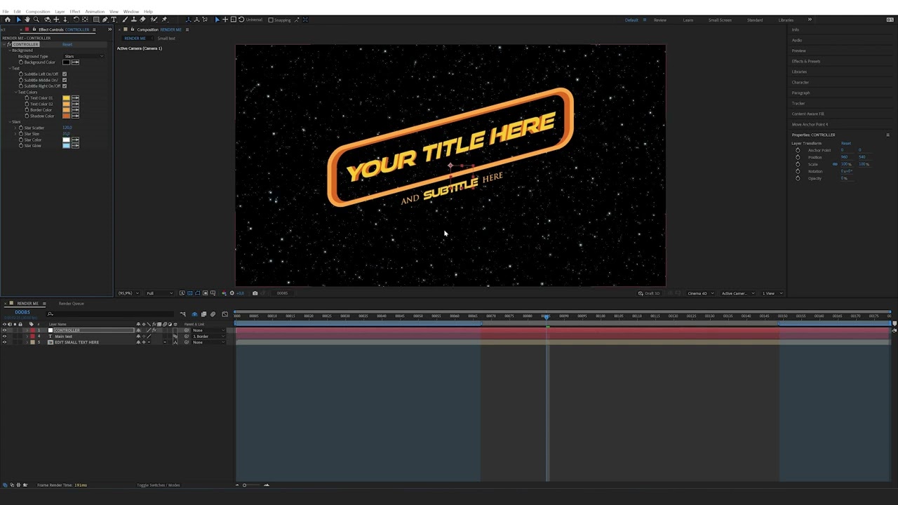Click the Star Scatter stopwatch icon
The image size is (898, 505).
pos(21,128)
